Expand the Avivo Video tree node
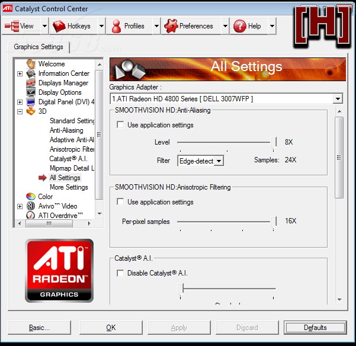Viewport: 356px width, 346px height. pos(20,206)
